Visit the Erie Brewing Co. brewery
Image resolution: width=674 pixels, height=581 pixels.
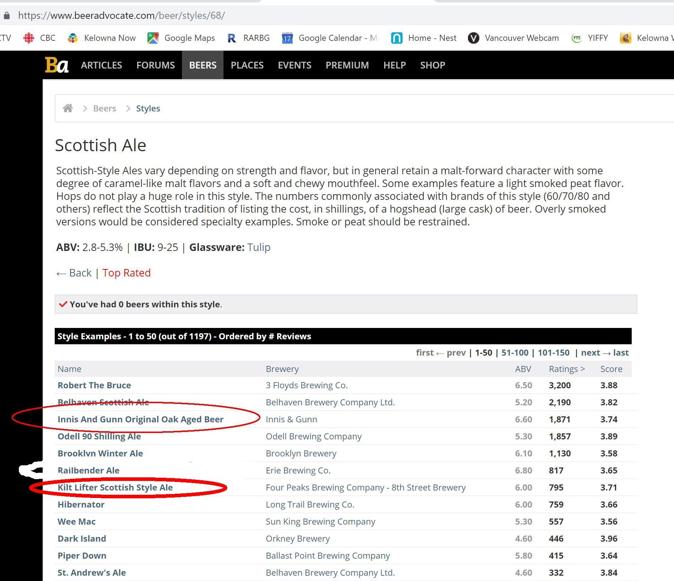298,470
